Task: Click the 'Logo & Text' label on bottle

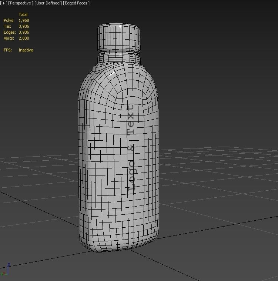Action: click(132, 148)
